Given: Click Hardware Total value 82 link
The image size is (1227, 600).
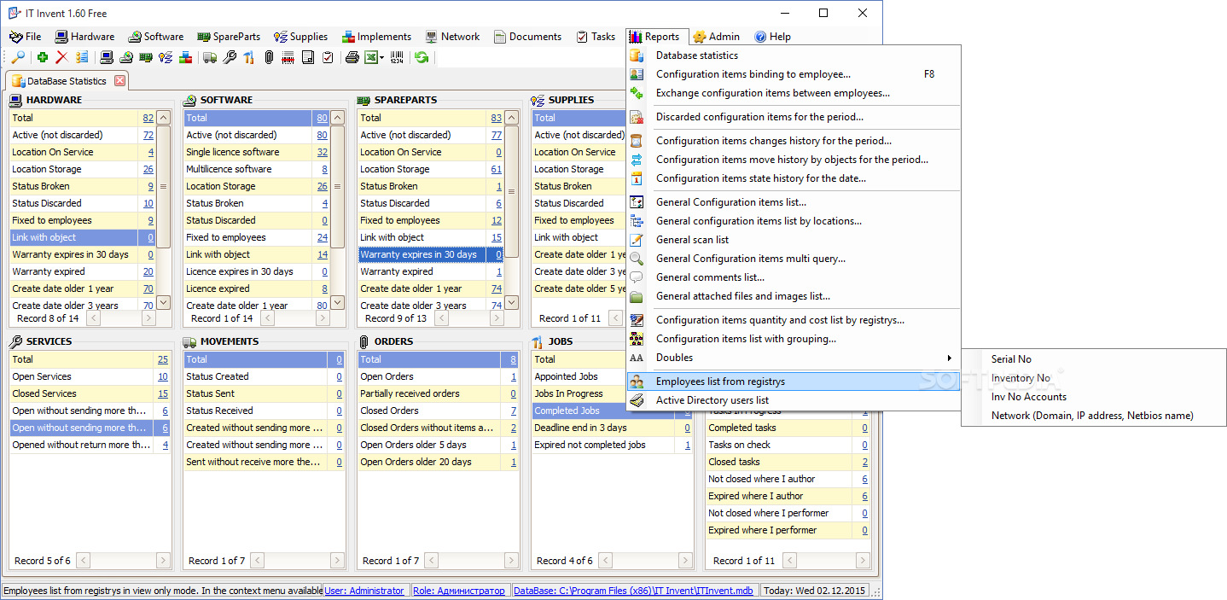Looking at the screenshot, I should click(x=148, y=118).
